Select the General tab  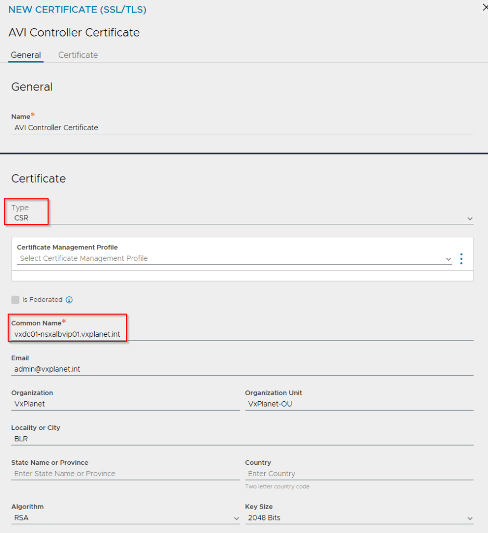click(x=25, y=55)
